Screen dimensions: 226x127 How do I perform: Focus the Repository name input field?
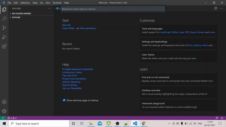click(x=113, y=9)
